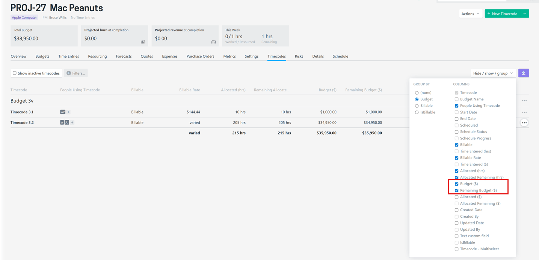Open the Details tab
Image resolution: width=539 pixels, height=260 pixels.
[318, 56]
